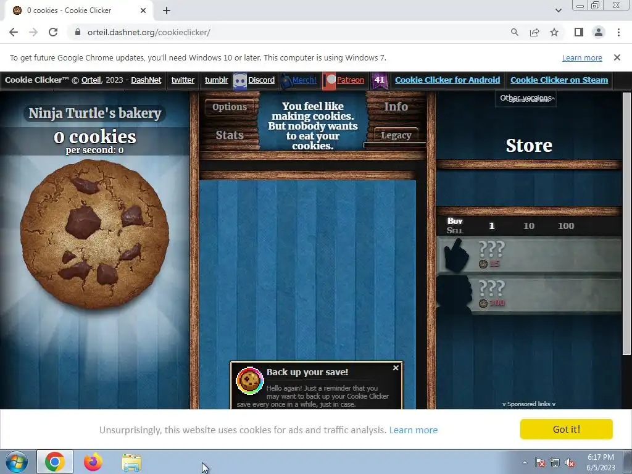632x474 pixels.
Task: Reload the Cookie Clicker page
Action: tap(53, 32)
